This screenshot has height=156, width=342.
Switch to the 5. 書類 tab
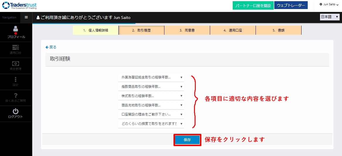coord(278,30)
